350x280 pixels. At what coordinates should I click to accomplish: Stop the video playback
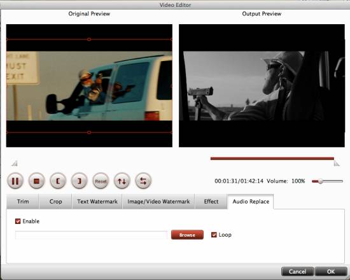(x=36, y=181)
